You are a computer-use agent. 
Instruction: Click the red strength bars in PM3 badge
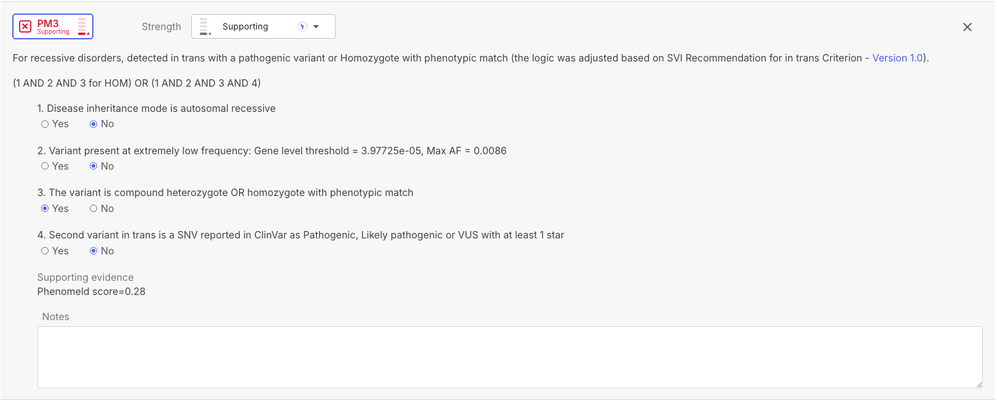[x=83, y=26]
